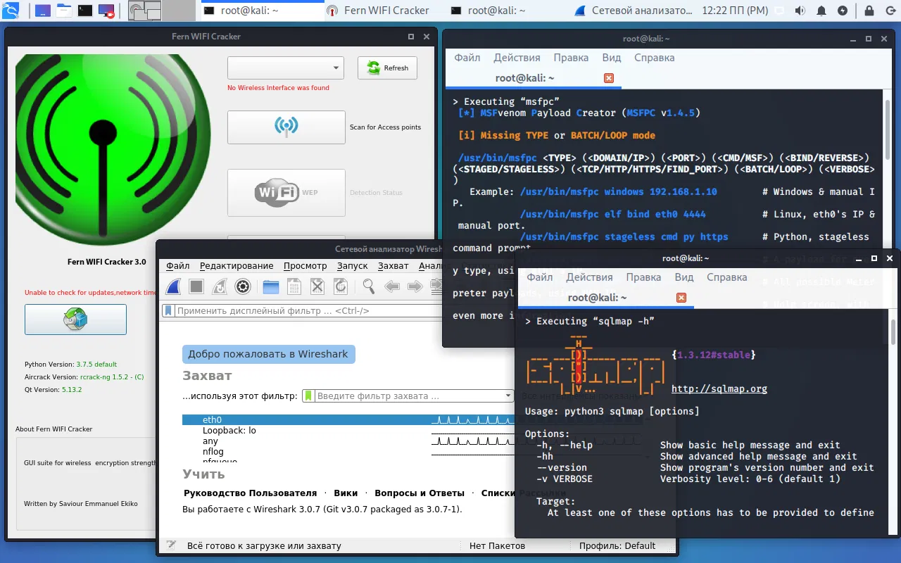Viewport: 901px width, 563px height.
Task: Open Справка menu in msfpc terminal
Action: click(x=655, y=58)
